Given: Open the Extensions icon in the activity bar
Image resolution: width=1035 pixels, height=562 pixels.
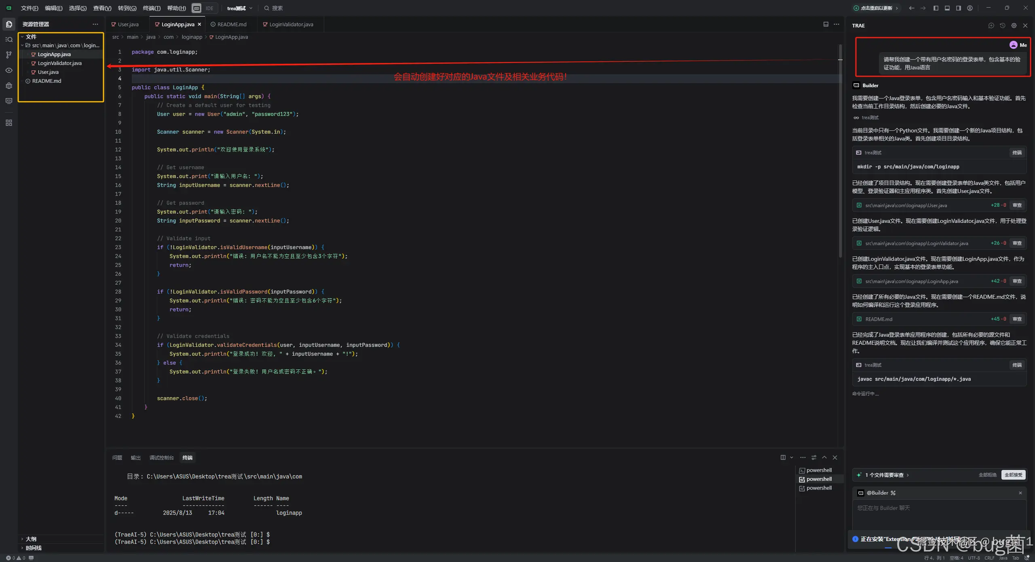Looking at the screenshot, I should pyautogui.click(x=9, y=123).
